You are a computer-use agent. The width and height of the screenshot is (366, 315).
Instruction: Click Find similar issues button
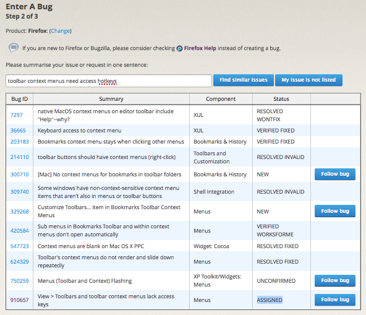(244, 80)
